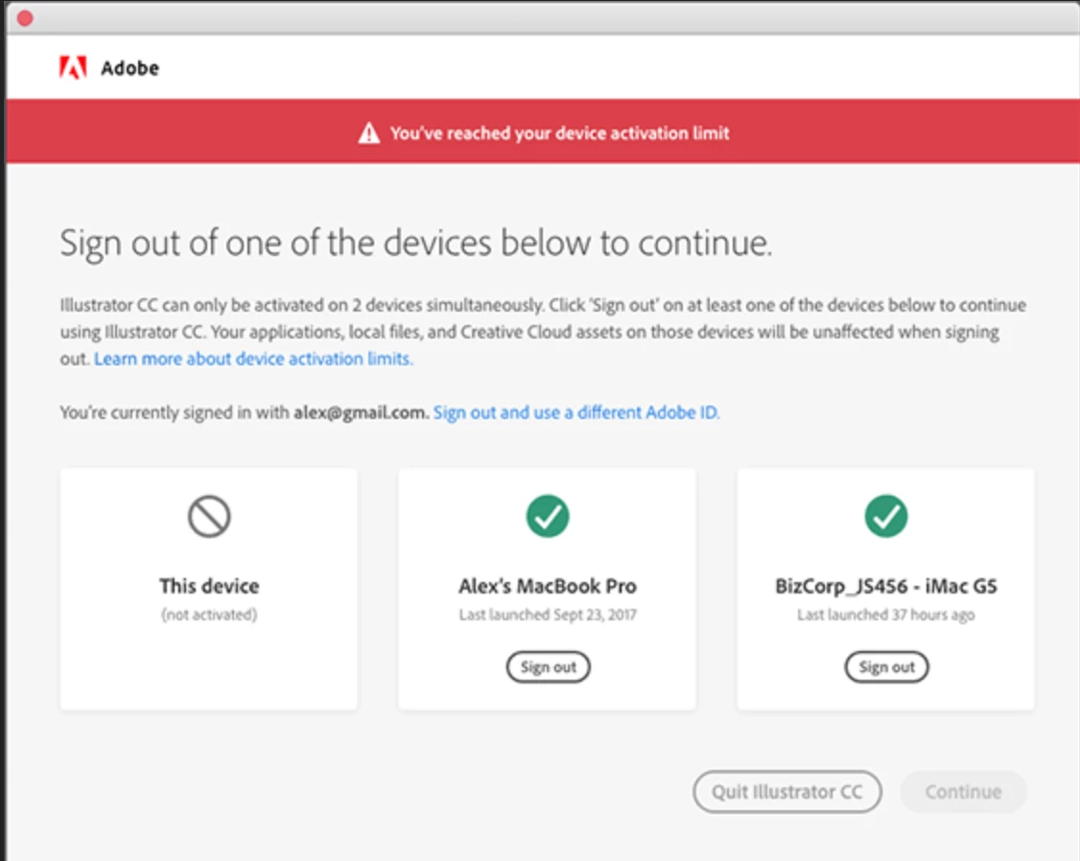Click 'BizCorp_JS456 - iMac G5' device name
1080x861 pixels.
point(885,586)
